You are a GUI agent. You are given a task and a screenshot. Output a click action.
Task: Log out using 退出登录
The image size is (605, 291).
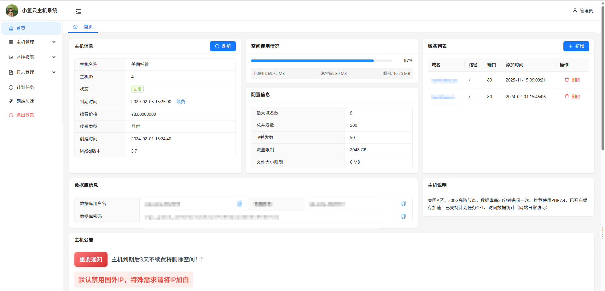pyautogui.click(x=25, y=115)
